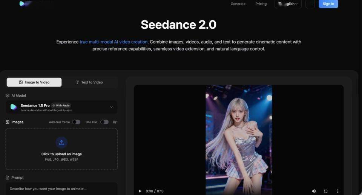Click the upload arrow icon

coord(61,142)
